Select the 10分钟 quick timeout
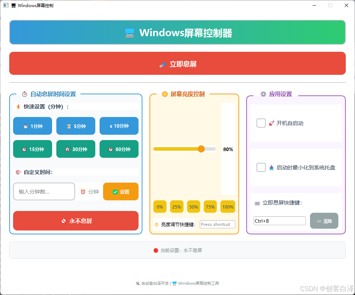The width and height of the screenshot is (355, 295). (x=119, y=126)
